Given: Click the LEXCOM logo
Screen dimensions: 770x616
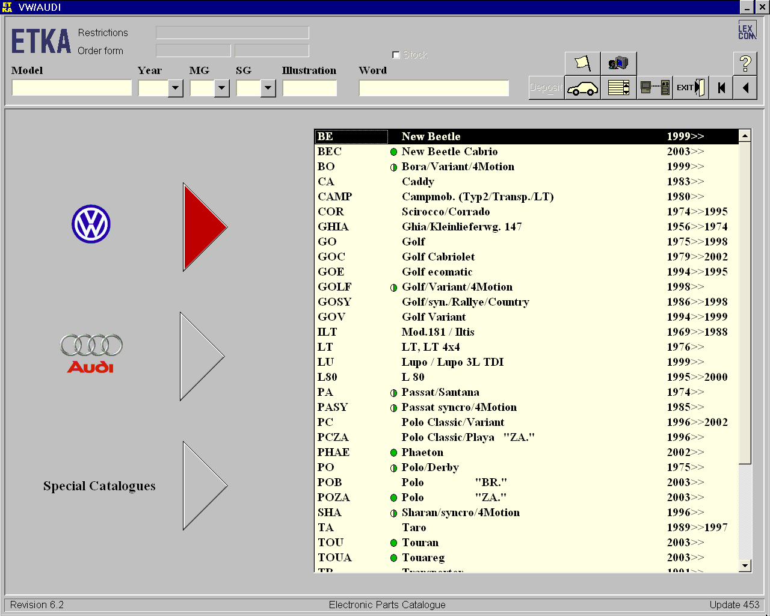Looking at the screenshot, I should [747, 30].
